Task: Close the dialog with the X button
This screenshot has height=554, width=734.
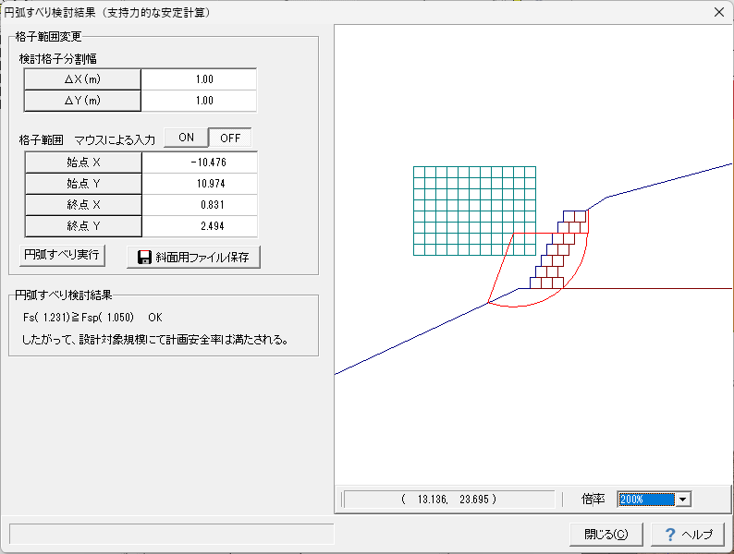Action: pos(718,12)
